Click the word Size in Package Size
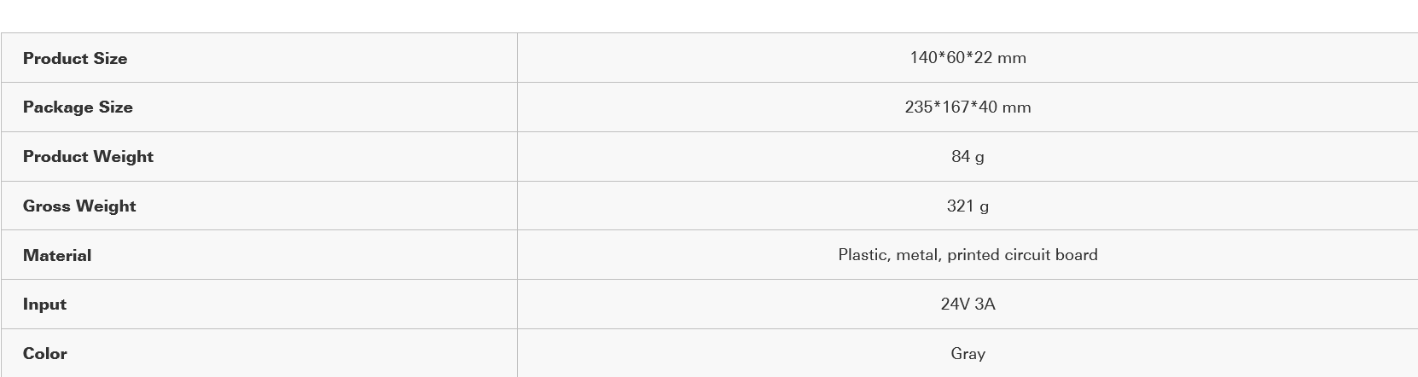Image resolution: width=1418 pixels, height=377 pixels. (x=115, y=107)
